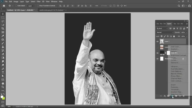Select the Dodge tool
192x108 pixels.
click(3, 65)
